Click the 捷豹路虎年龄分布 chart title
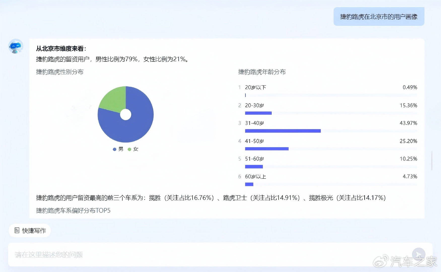Viewport: 441px width, 272px height. [262, 72]
